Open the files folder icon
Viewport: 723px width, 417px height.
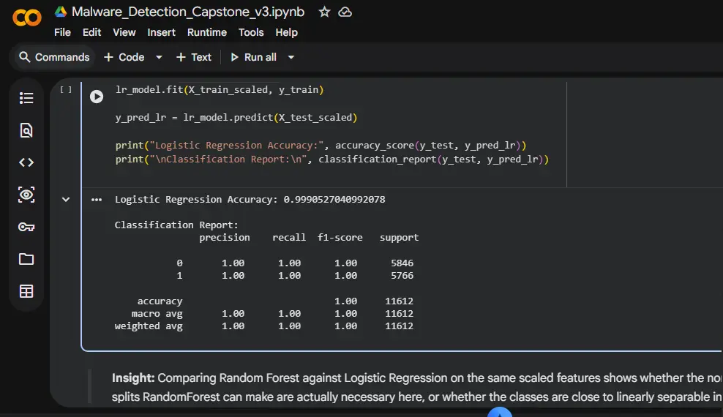pos(26,259)
